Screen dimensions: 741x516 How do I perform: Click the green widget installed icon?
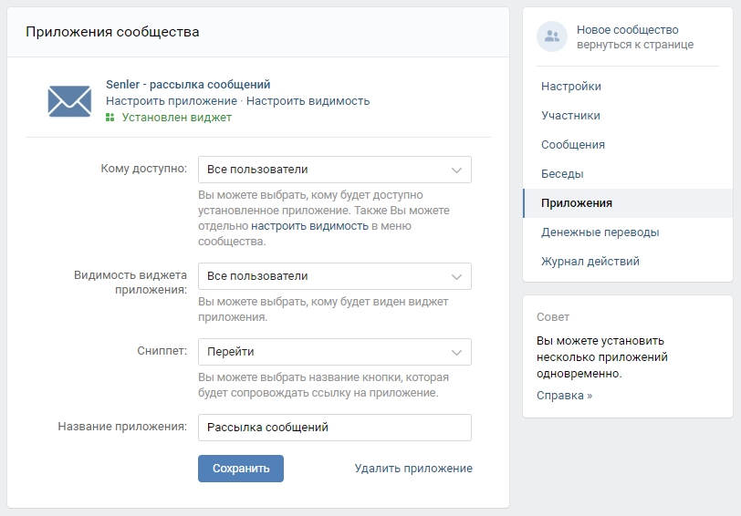[110, 118]
